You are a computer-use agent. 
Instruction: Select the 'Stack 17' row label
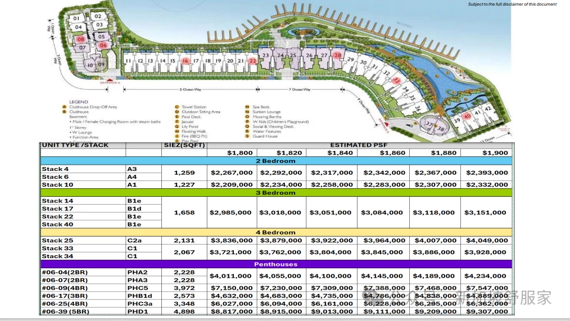tap(57, 209)
